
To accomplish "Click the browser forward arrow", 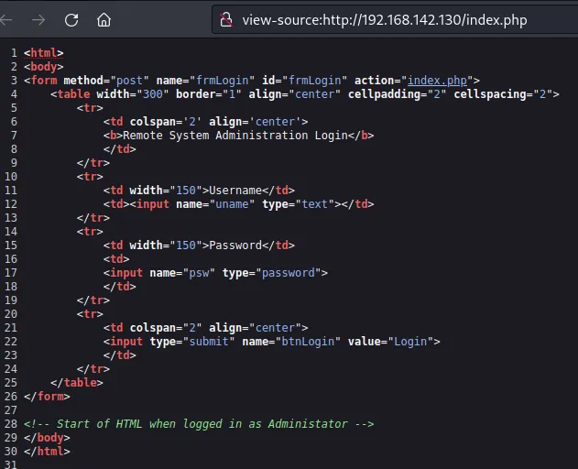I will click(x=38, y=20).
